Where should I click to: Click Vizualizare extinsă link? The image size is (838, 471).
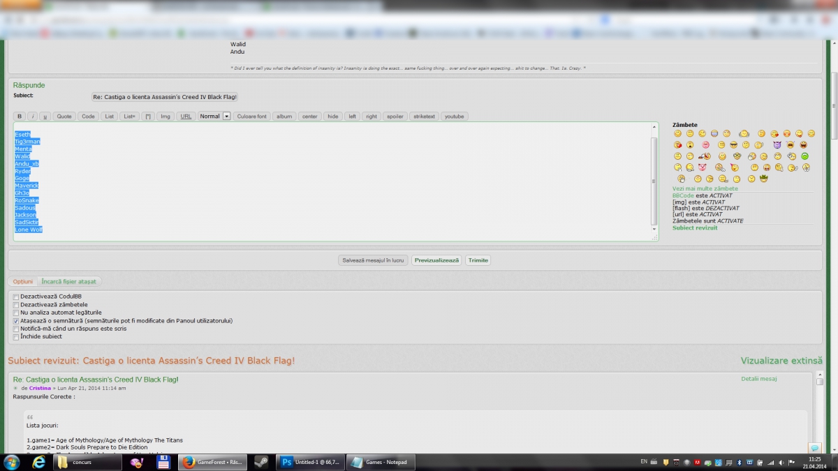click(781, 361)
